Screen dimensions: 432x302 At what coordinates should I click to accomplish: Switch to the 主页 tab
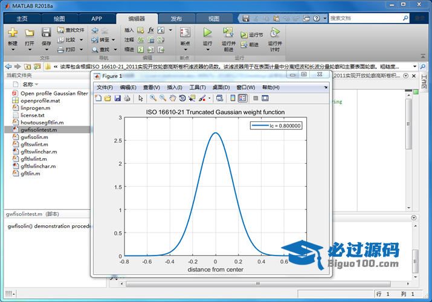tap(22, 19)
